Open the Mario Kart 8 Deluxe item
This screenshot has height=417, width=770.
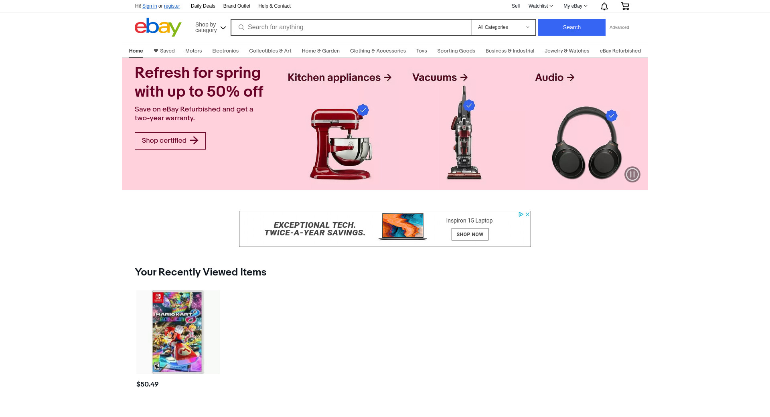click(x=178, y=332)
